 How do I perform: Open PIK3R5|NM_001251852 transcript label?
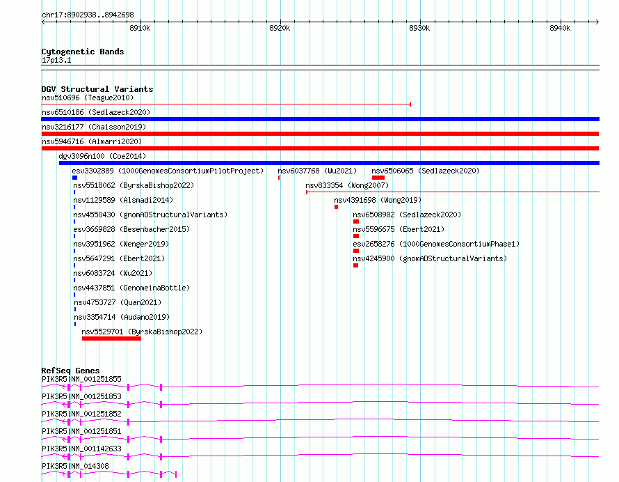[81, 414]
